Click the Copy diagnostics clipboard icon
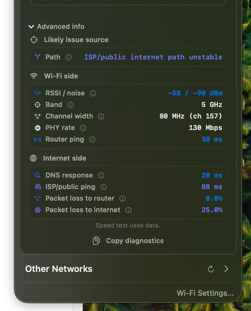Screen dimensions: 251x311 tap(96, 240)
